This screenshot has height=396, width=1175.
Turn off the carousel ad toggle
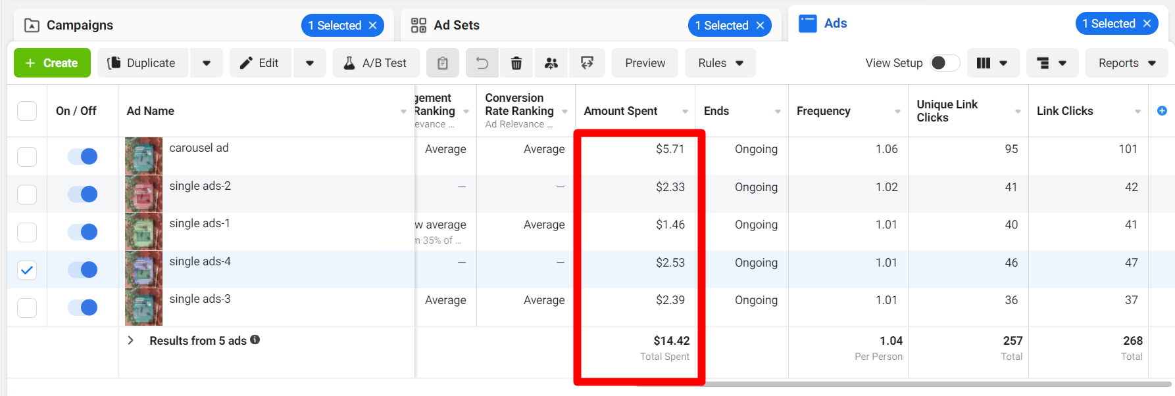(83, 156)
